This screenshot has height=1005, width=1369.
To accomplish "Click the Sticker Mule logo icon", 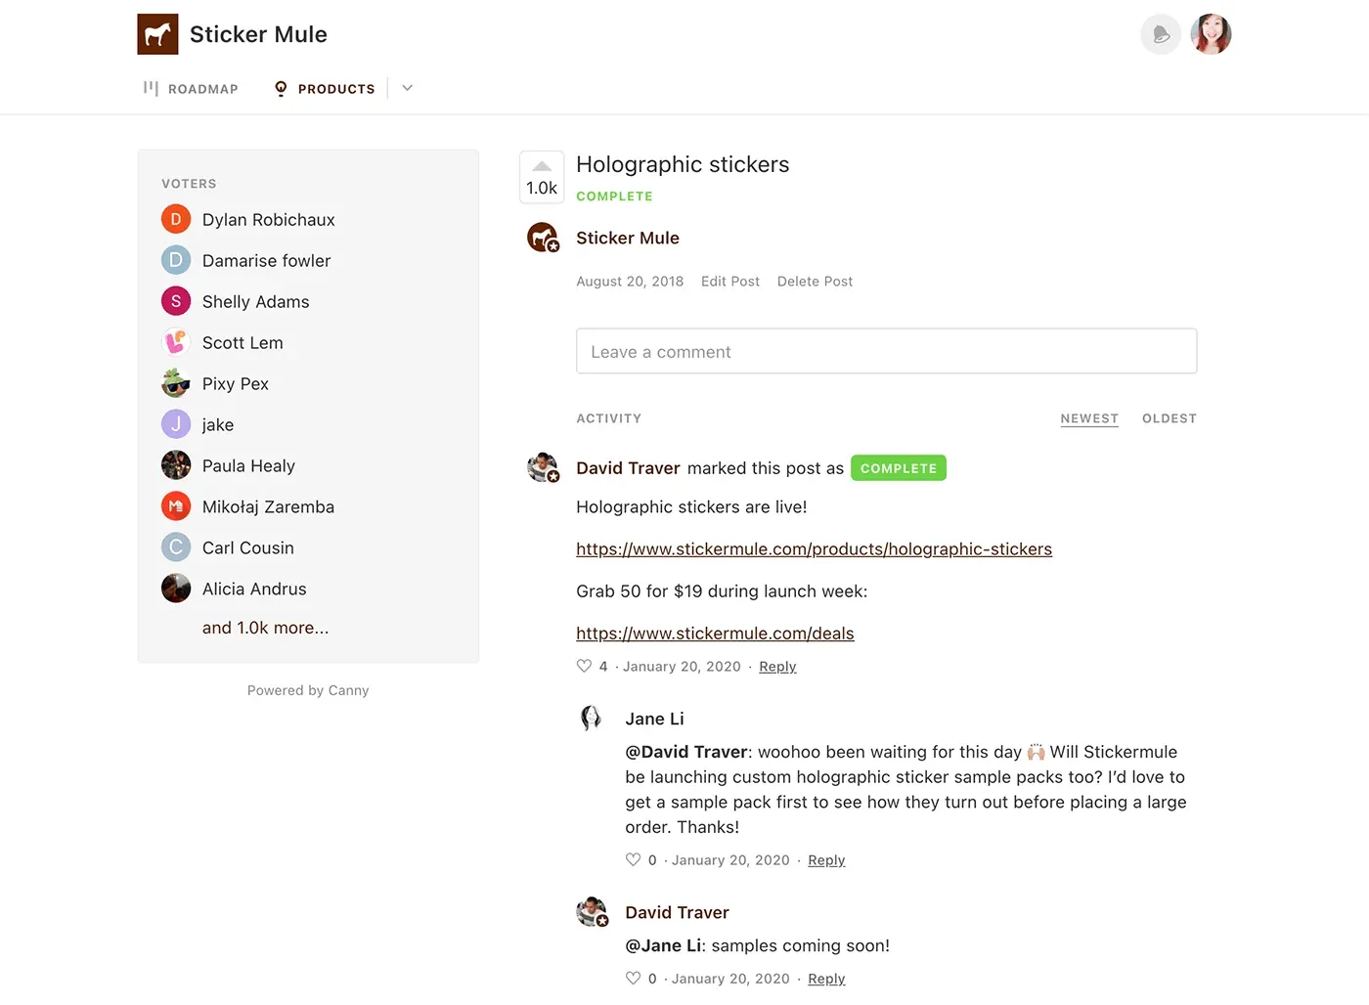I will (x=157, y=34).
